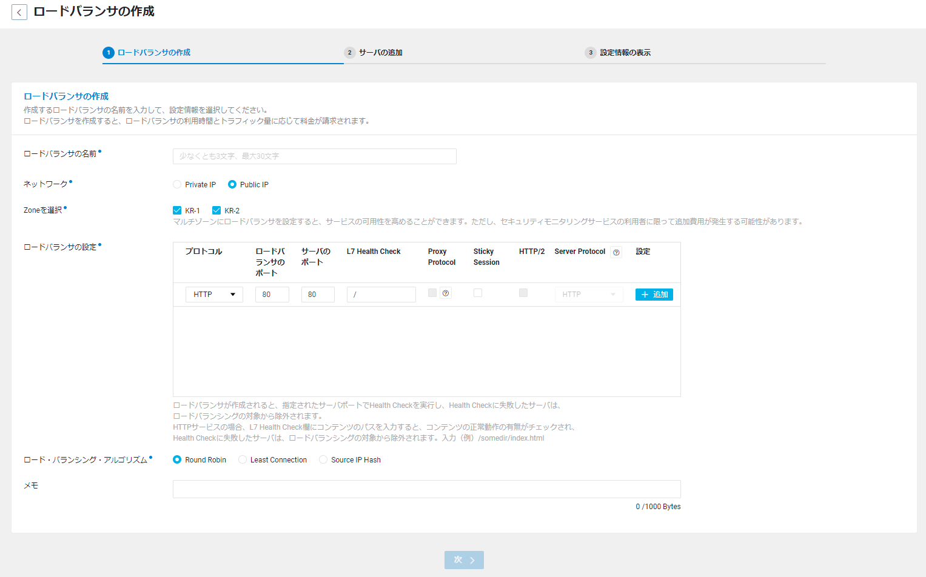
Task: Open the HTTP protocol dropdown
Action: click(214, 295)
